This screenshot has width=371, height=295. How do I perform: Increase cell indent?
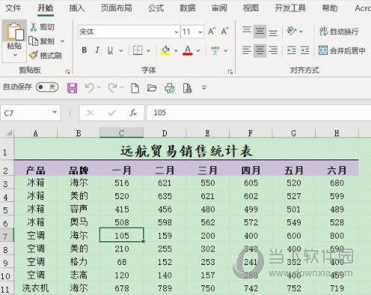coord(304,50)
